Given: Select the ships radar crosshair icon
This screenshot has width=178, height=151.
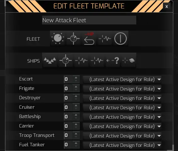Looking at the screenshot, I should click(x=66, y=60).
